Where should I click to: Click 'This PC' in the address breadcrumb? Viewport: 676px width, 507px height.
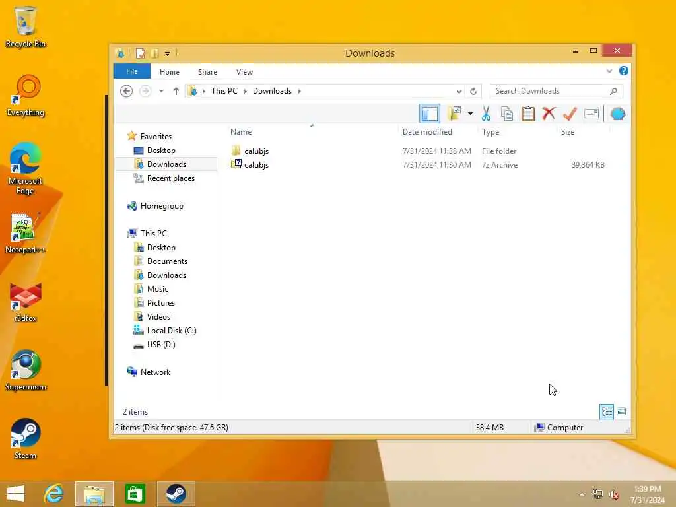[x=224, y=91]
